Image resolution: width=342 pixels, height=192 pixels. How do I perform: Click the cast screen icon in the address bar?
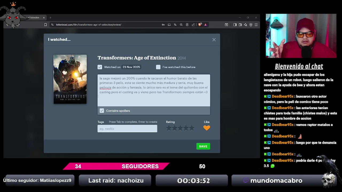coord(169,25)
